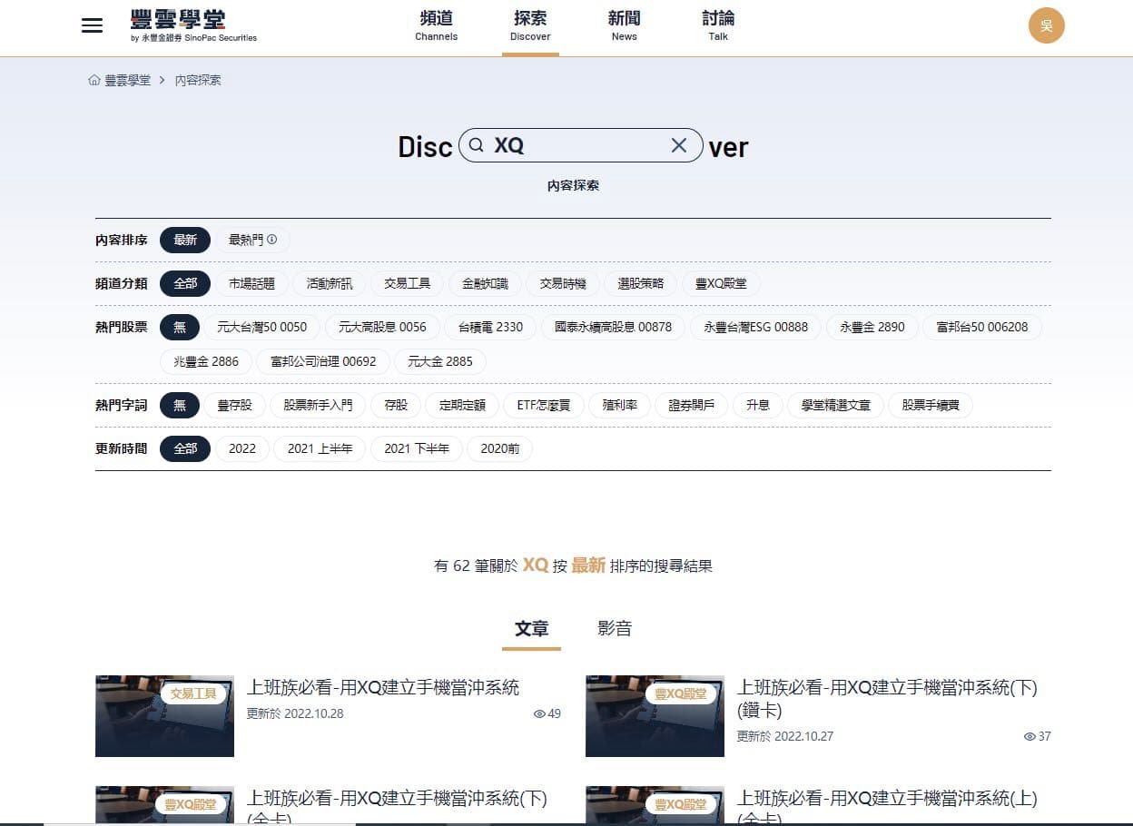
Task: Open 討論 Talk section
Action: [x=718, y=26]
